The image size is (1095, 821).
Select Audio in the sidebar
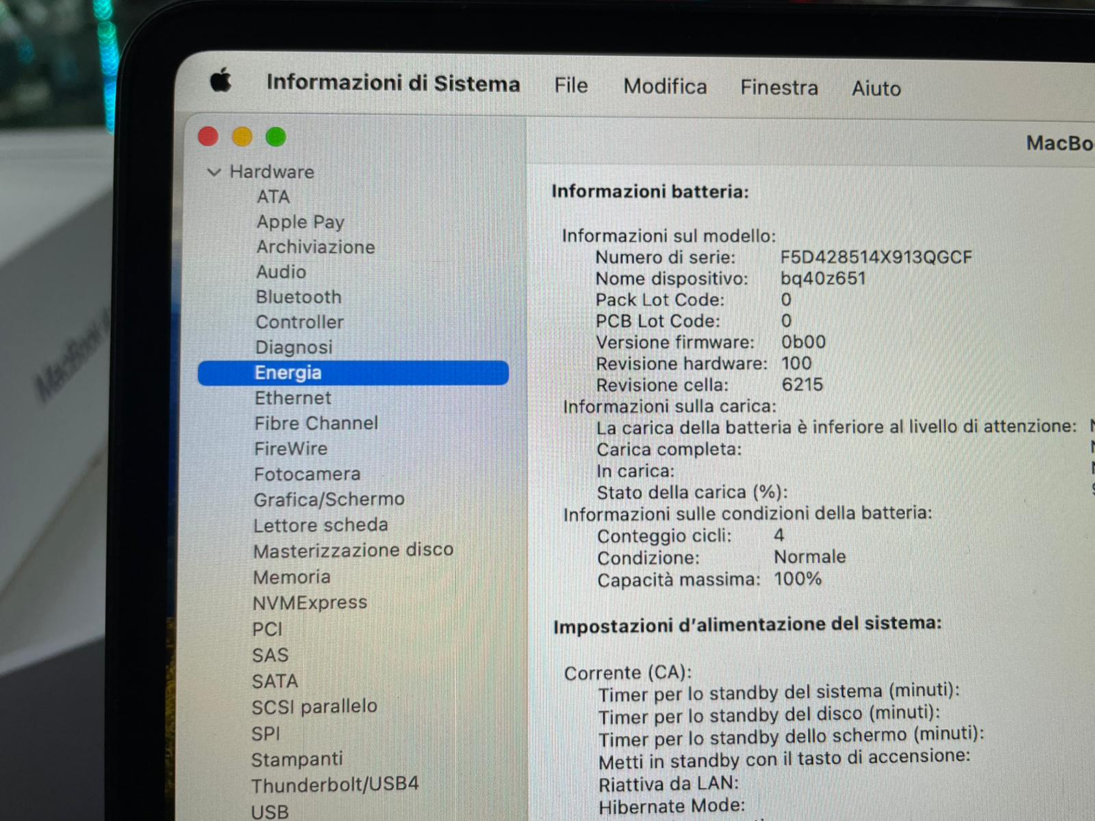281,272
